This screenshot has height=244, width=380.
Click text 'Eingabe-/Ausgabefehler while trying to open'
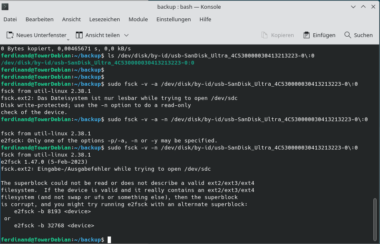click(x=109, y=169)
